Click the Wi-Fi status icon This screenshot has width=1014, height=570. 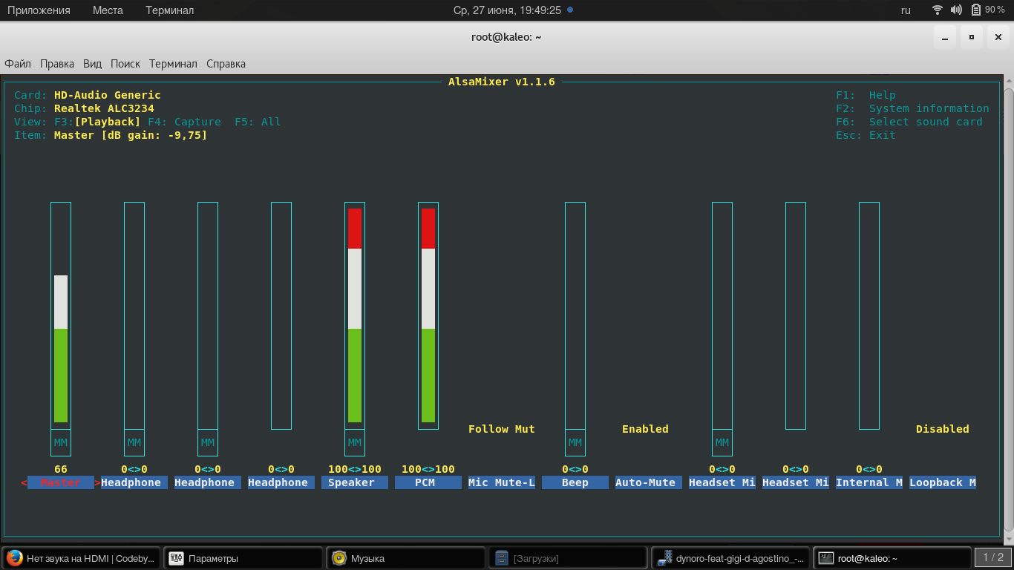click(x=938, y=10)
